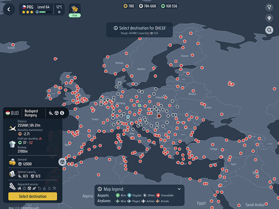The height and width of the screenshot is (209, 279).
Task: Expand the PRG Level 64 airport panel
Action: tap(42, 10)
